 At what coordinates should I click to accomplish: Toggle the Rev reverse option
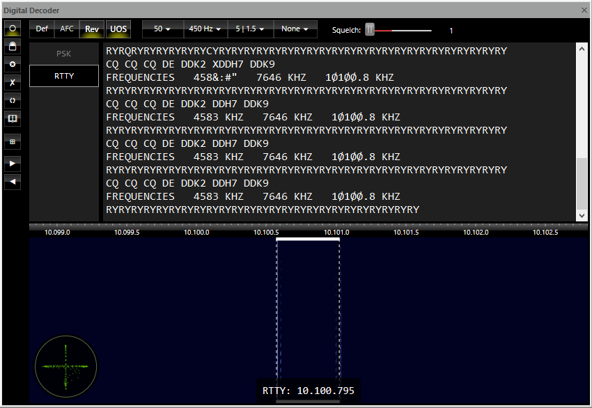pyautogui.click(x=92, y=29)
